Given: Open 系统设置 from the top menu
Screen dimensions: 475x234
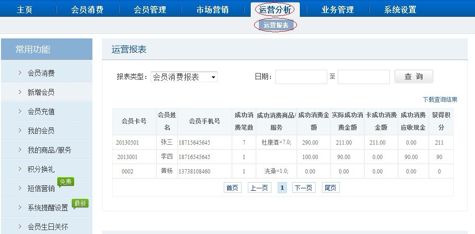Looking at the screenshot, I should point(400,10).
